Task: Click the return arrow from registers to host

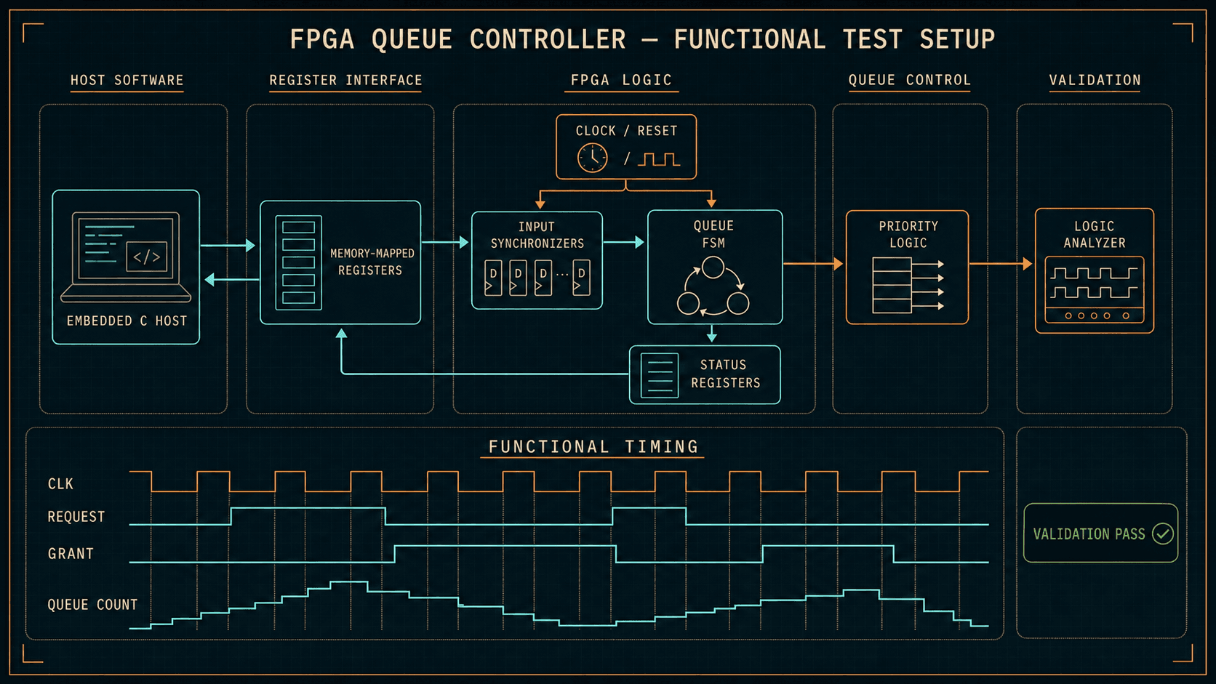Action: 232,279
